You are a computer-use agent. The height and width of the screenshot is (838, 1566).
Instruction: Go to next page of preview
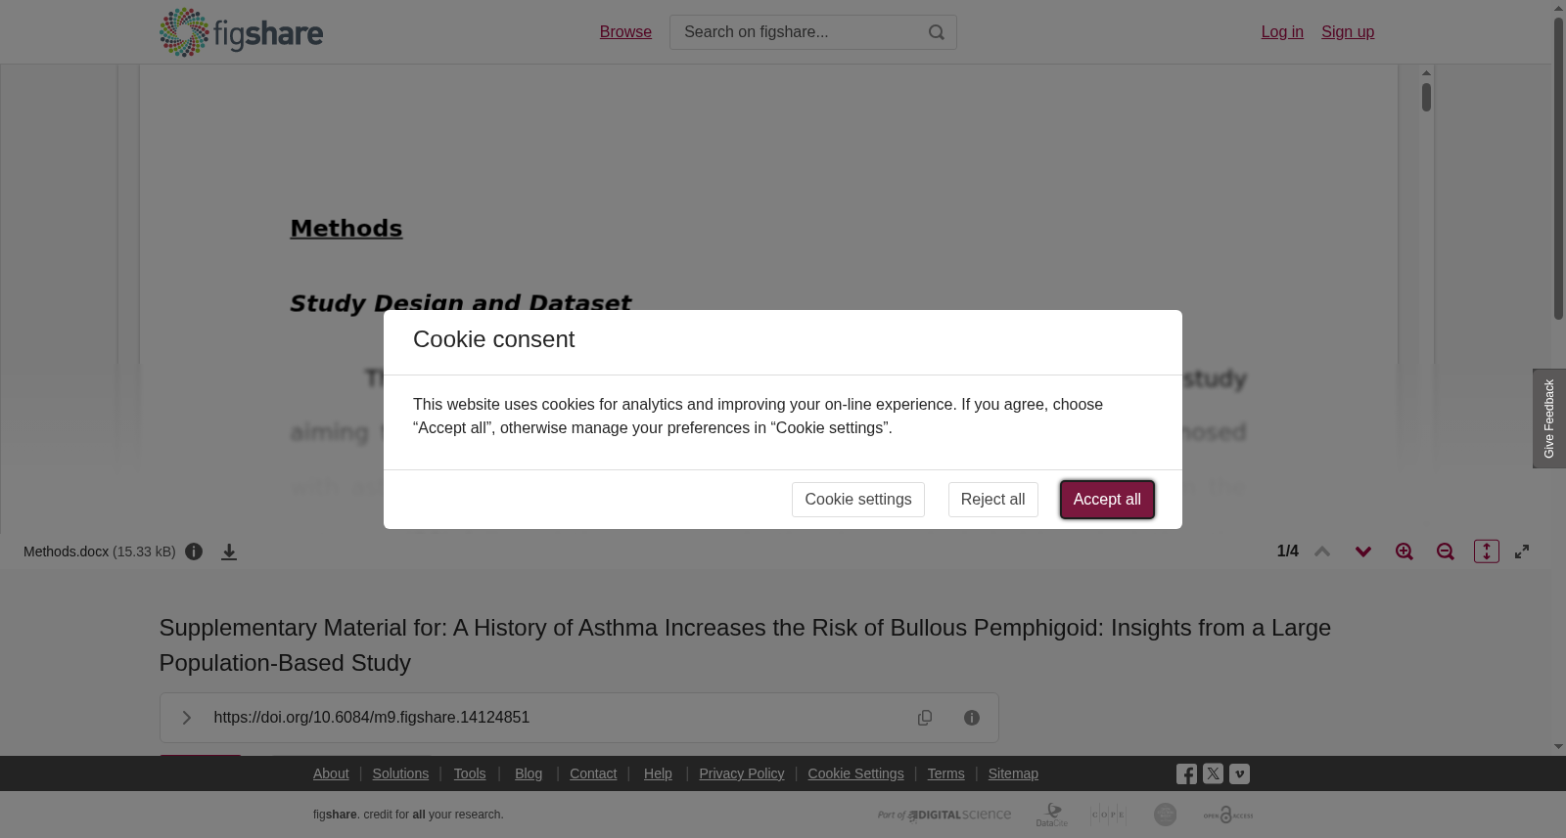tap(1363, 551)
